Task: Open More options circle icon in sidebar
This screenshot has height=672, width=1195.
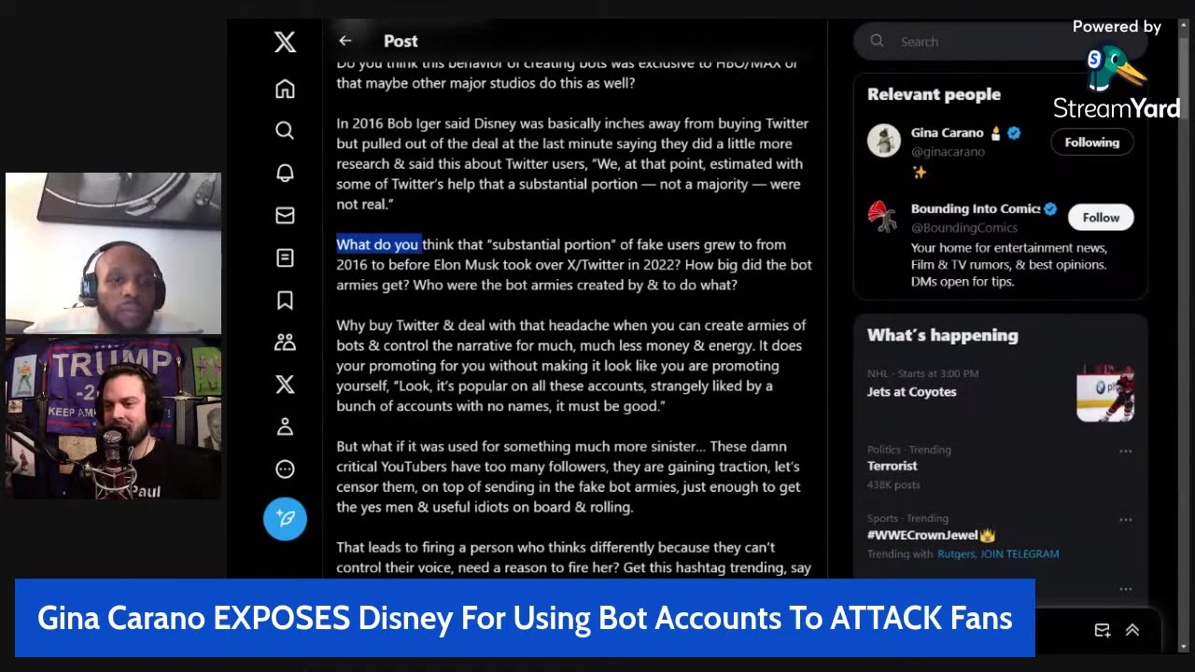Action: 285,469
